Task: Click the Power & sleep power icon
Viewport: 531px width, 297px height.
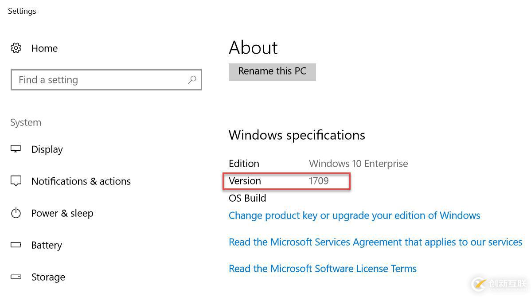Action: coord(16,213)
